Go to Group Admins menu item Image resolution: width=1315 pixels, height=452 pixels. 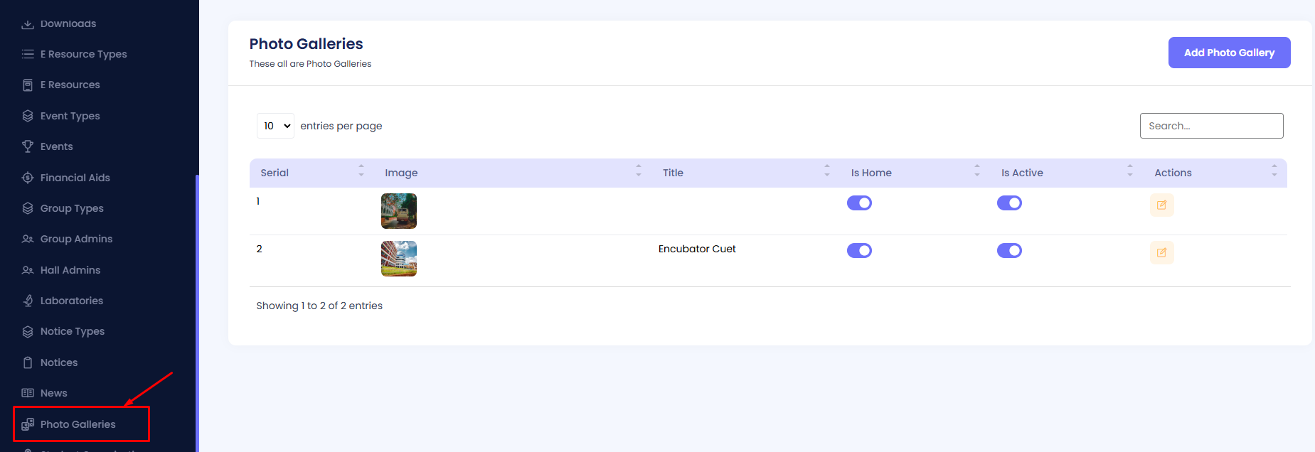(76, 239)
